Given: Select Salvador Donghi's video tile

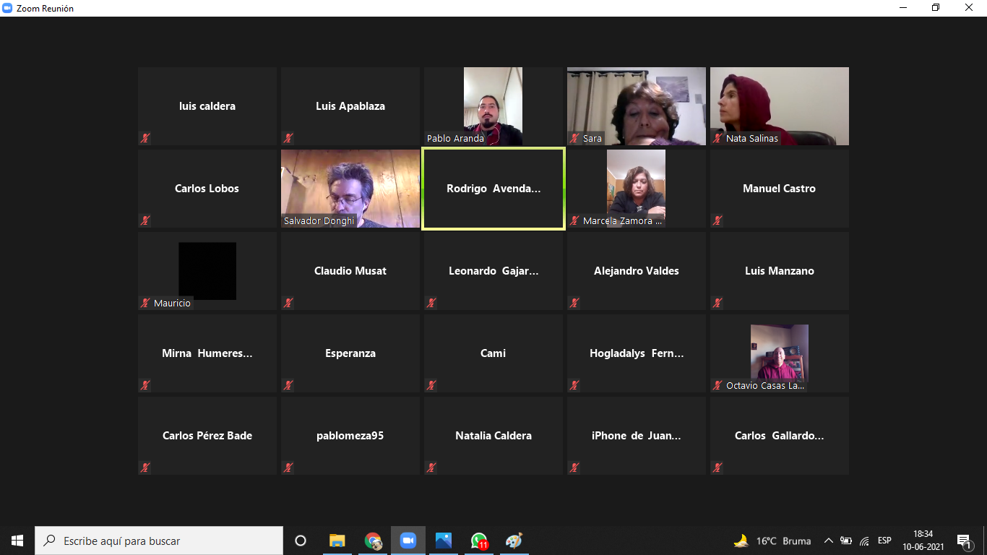Looking at the screenshot, I should [x=350, y=189].
